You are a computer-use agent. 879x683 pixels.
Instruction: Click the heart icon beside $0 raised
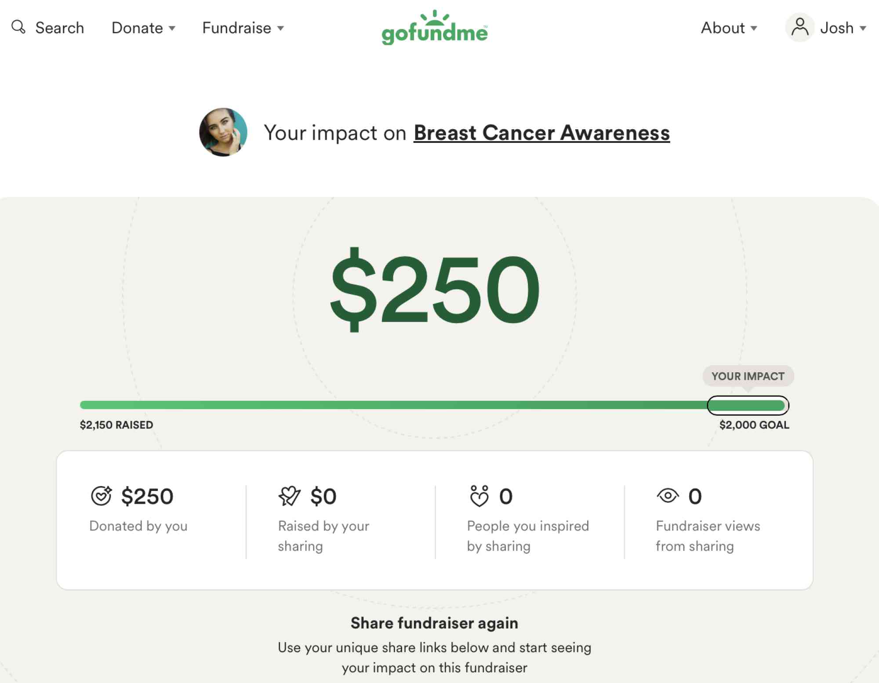pos(290,496)
